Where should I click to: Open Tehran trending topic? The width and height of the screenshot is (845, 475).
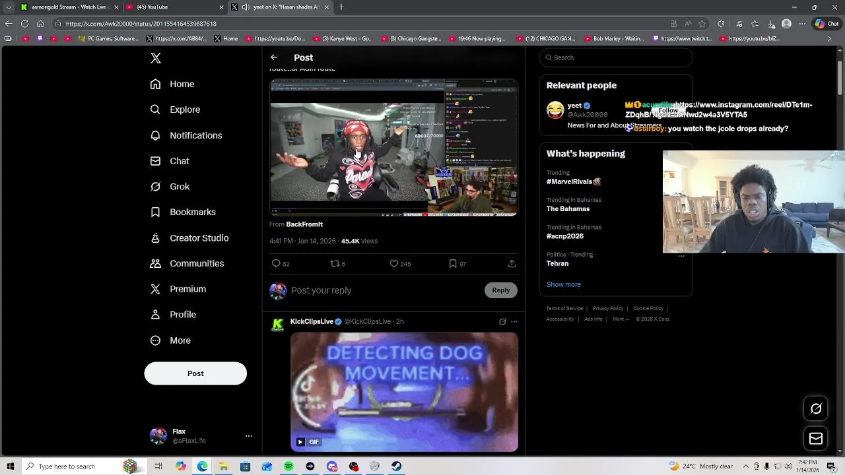[557, 263]
